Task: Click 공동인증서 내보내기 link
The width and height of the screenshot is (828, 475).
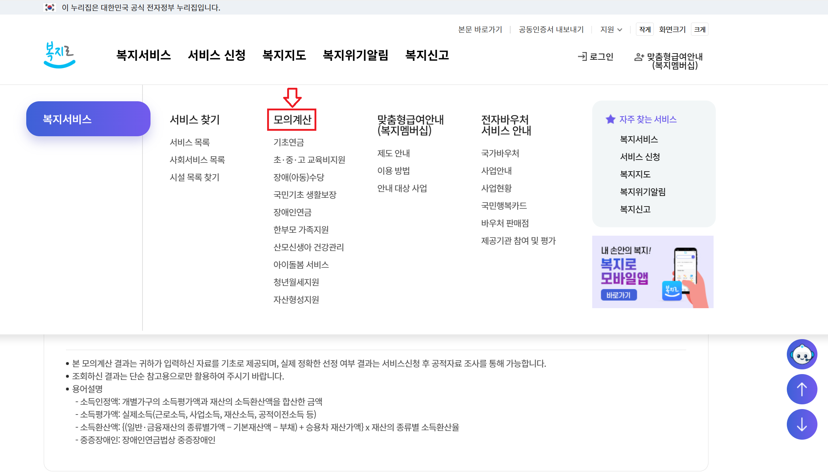Action: click(551, 30)
